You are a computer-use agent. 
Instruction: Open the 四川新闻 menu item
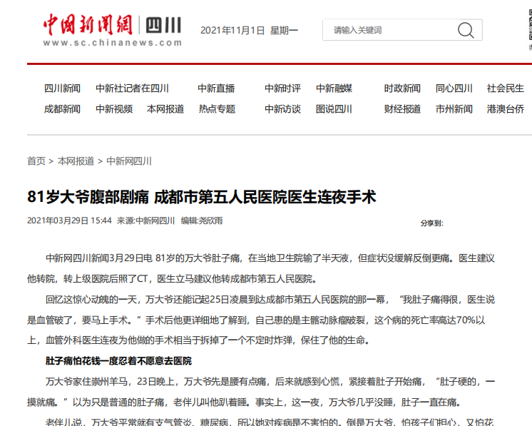(63, 88)
